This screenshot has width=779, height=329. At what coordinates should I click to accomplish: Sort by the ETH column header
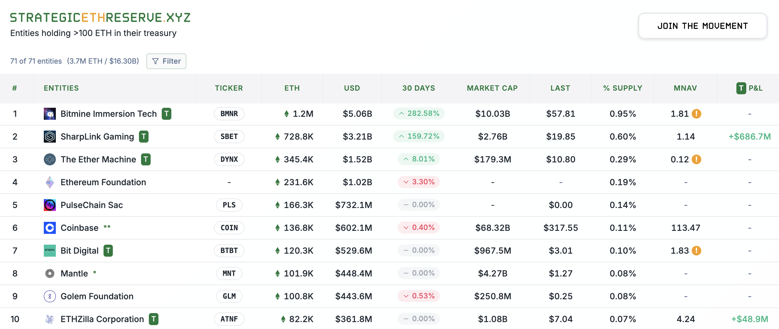(292, 88)
